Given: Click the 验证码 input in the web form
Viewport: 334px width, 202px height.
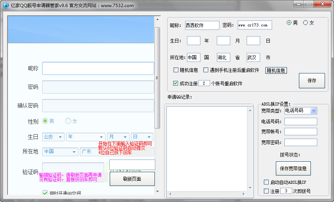Looking at the screenshot, I should point(73,168).
